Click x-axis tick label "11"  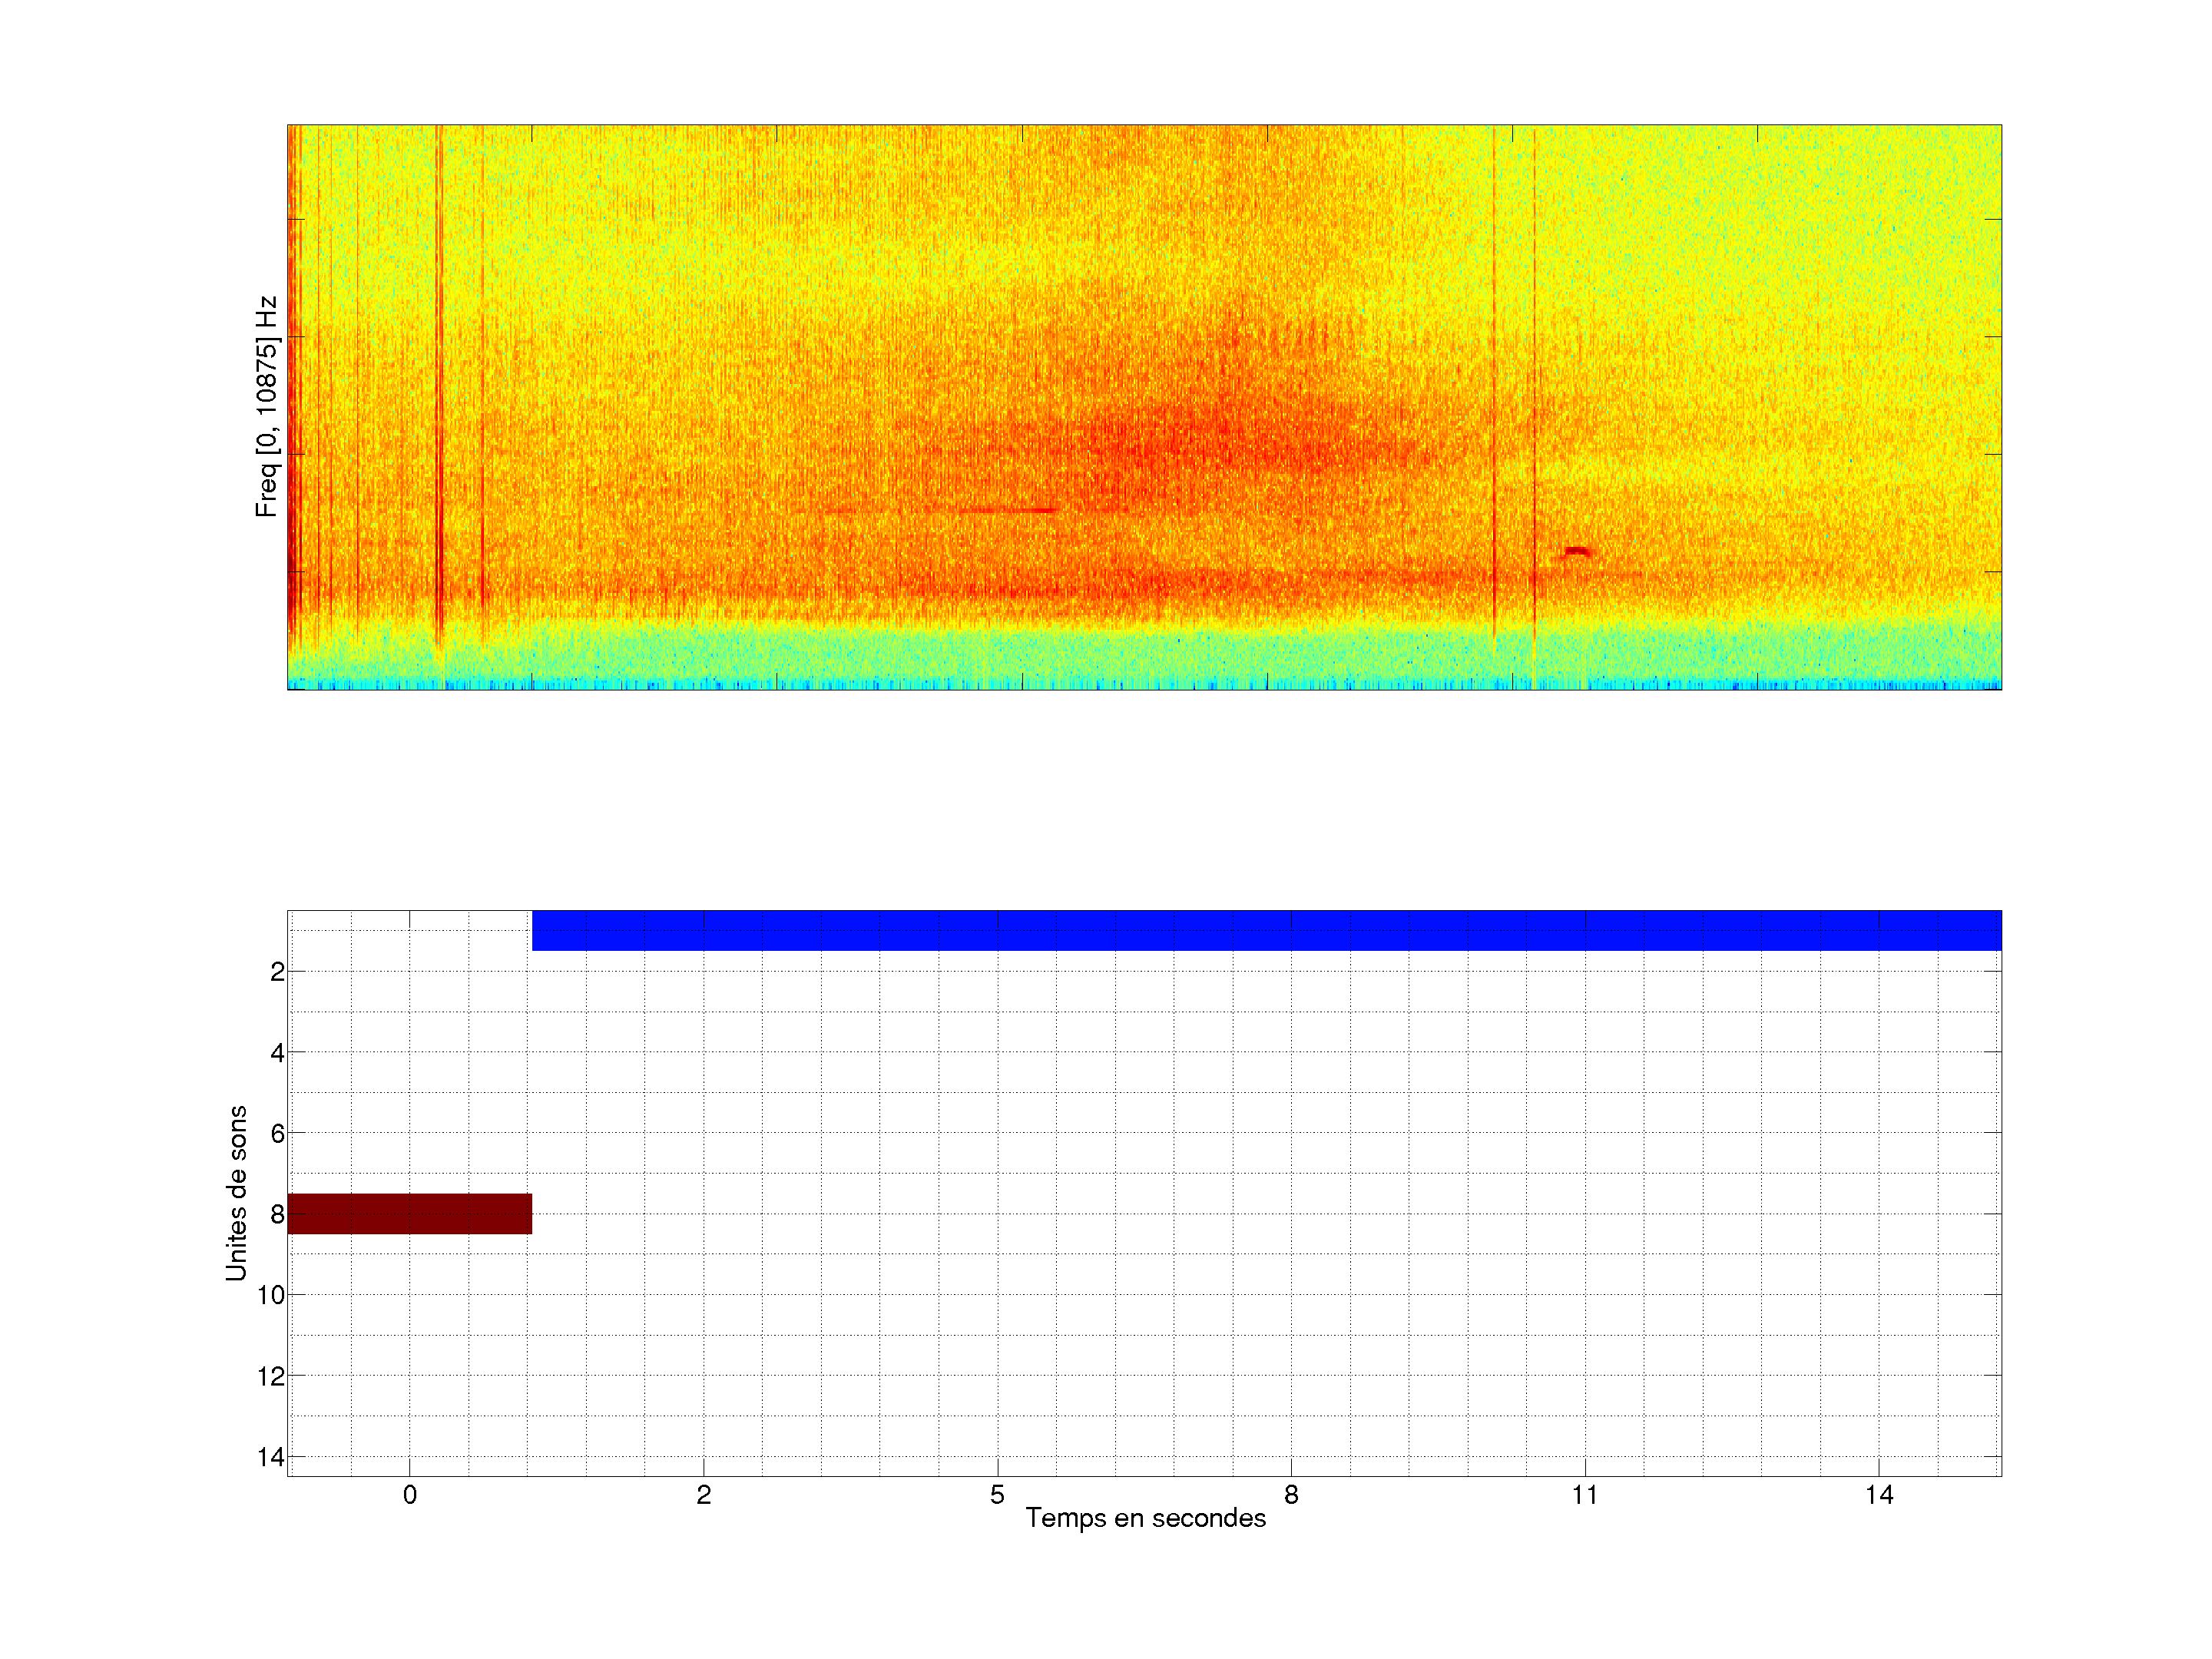[x=1585, y=1495]
